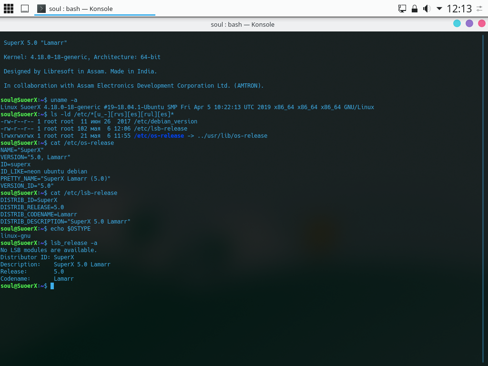Viewport: 488px width, 366px height.
Task: Click the terminal cursor at last prompt
Action: pyautogui.click(x=52, y=286)
